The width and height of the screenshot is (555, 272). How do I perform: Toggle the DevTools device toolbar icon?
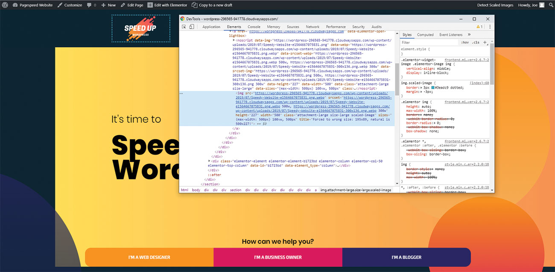pyautogui.click(x=192, y=27)
